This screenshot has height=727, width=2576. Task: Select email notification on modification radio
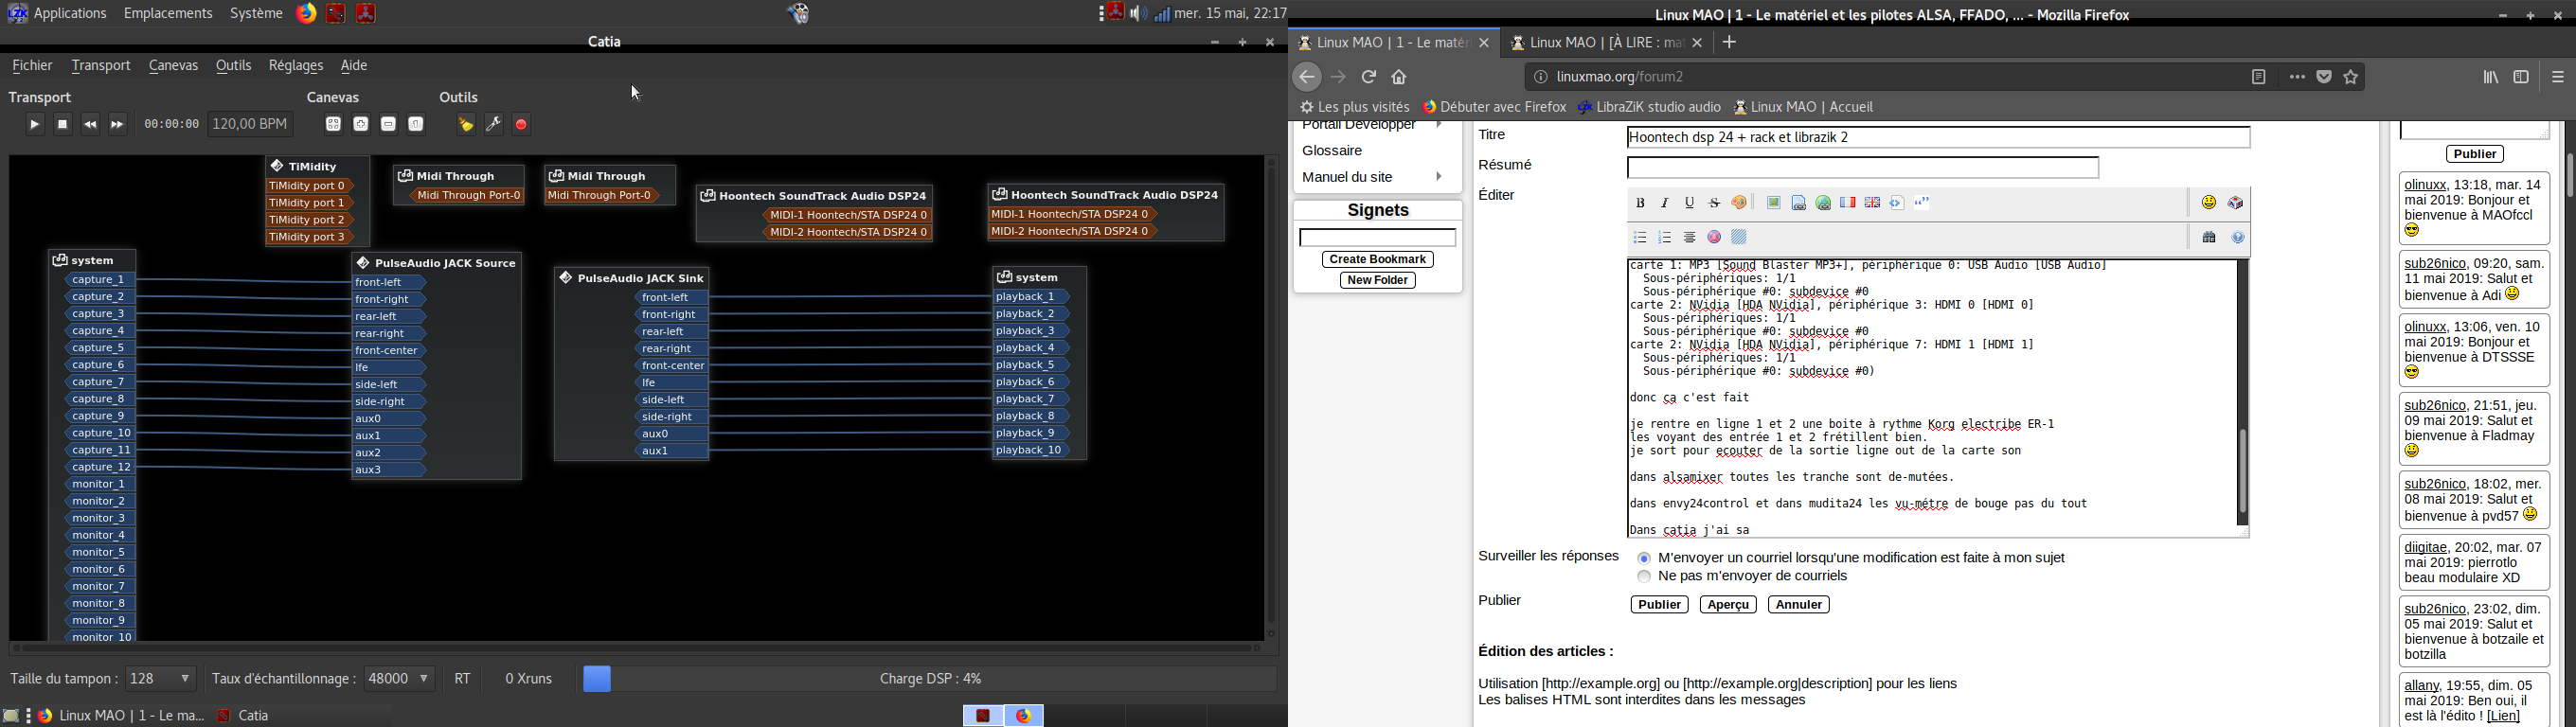pos(1644,558)
